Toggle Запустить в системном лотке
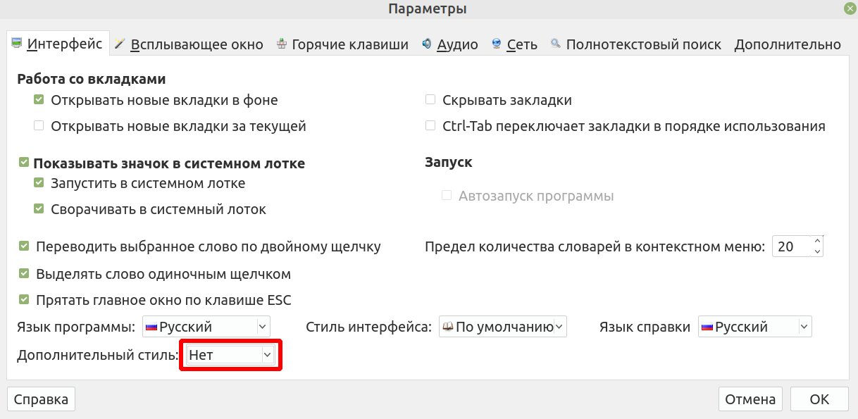 (139, 183)
